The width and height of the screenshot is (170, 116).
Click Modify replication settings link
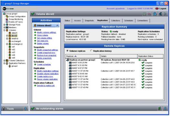(x=48, y=71)
